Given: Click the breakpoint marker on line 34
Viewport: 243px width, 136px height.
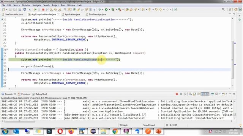Looking at the screenshot, I should coord(2,60).
